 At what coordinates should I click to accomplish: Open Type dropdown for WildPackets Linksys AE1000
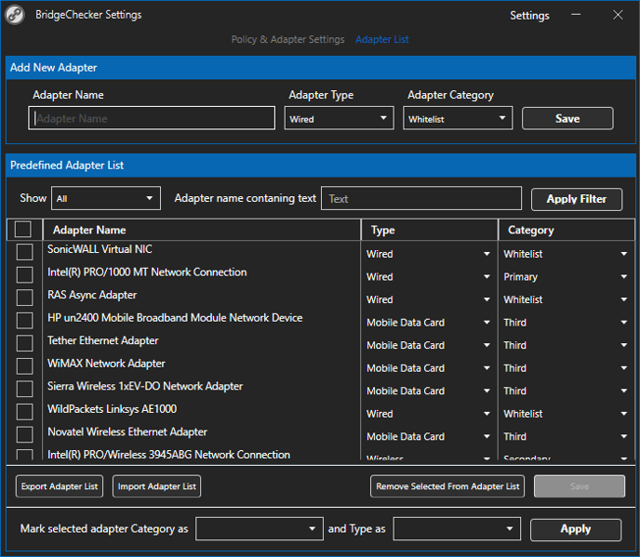(429, 414)
